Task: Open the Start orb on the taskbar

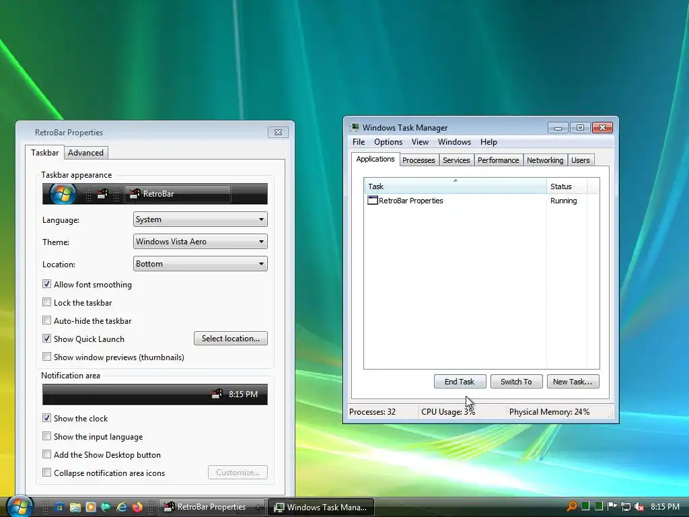Action: (20, 506)
